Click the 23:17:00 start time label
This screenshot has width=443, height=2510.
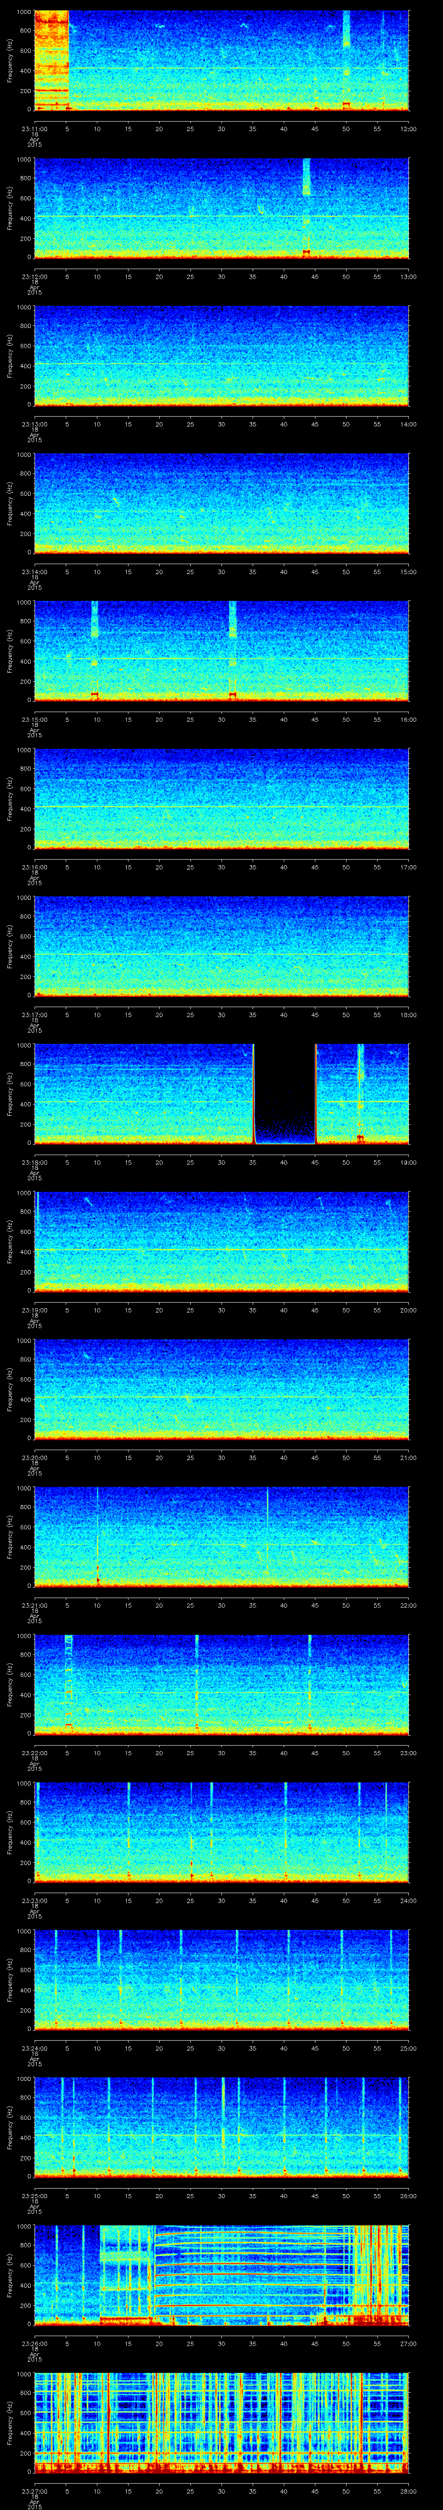coord(34,1014)
